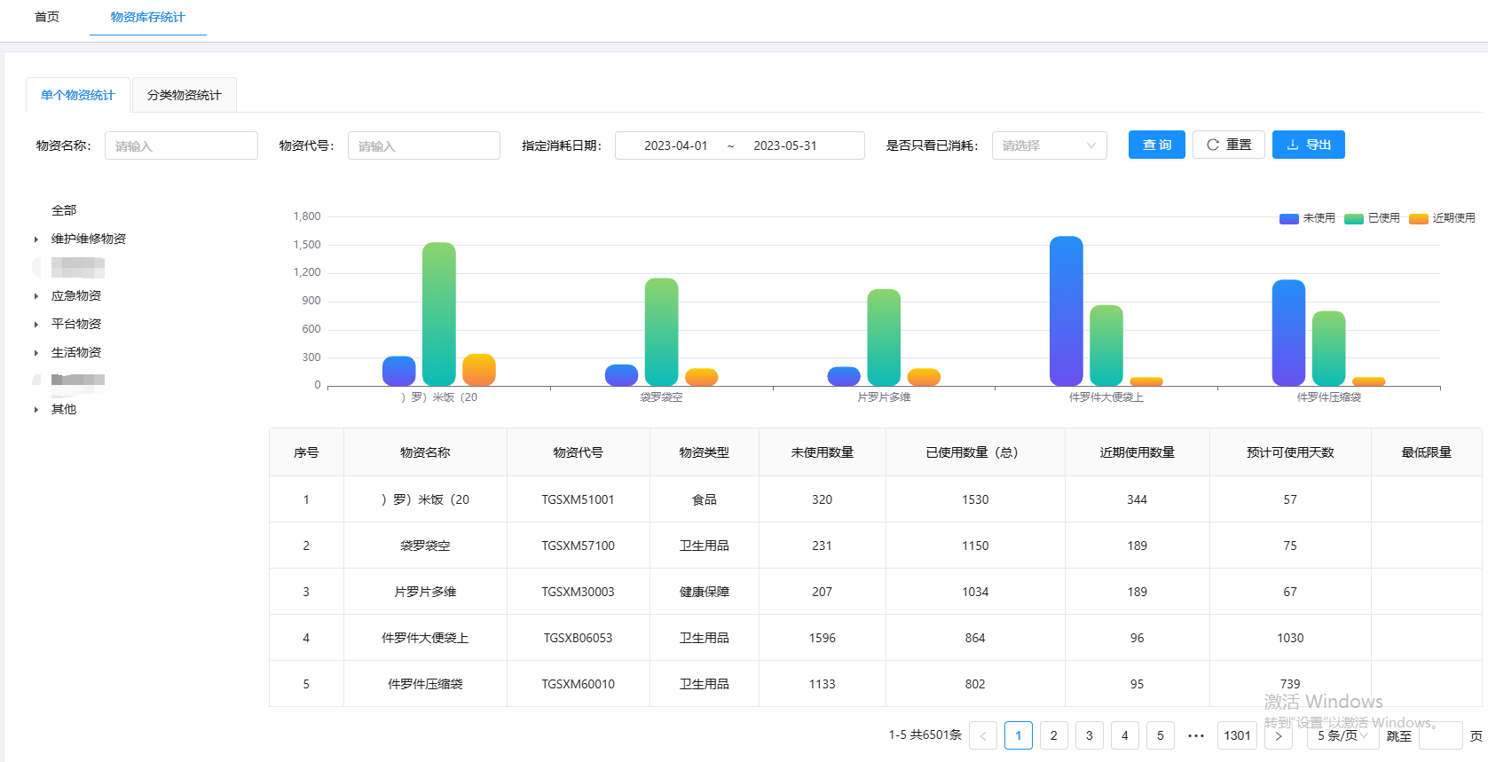The image size is (1488, 762).
Task: Open the 单个物资统计 tab
Action: click(x=78, y=95)
